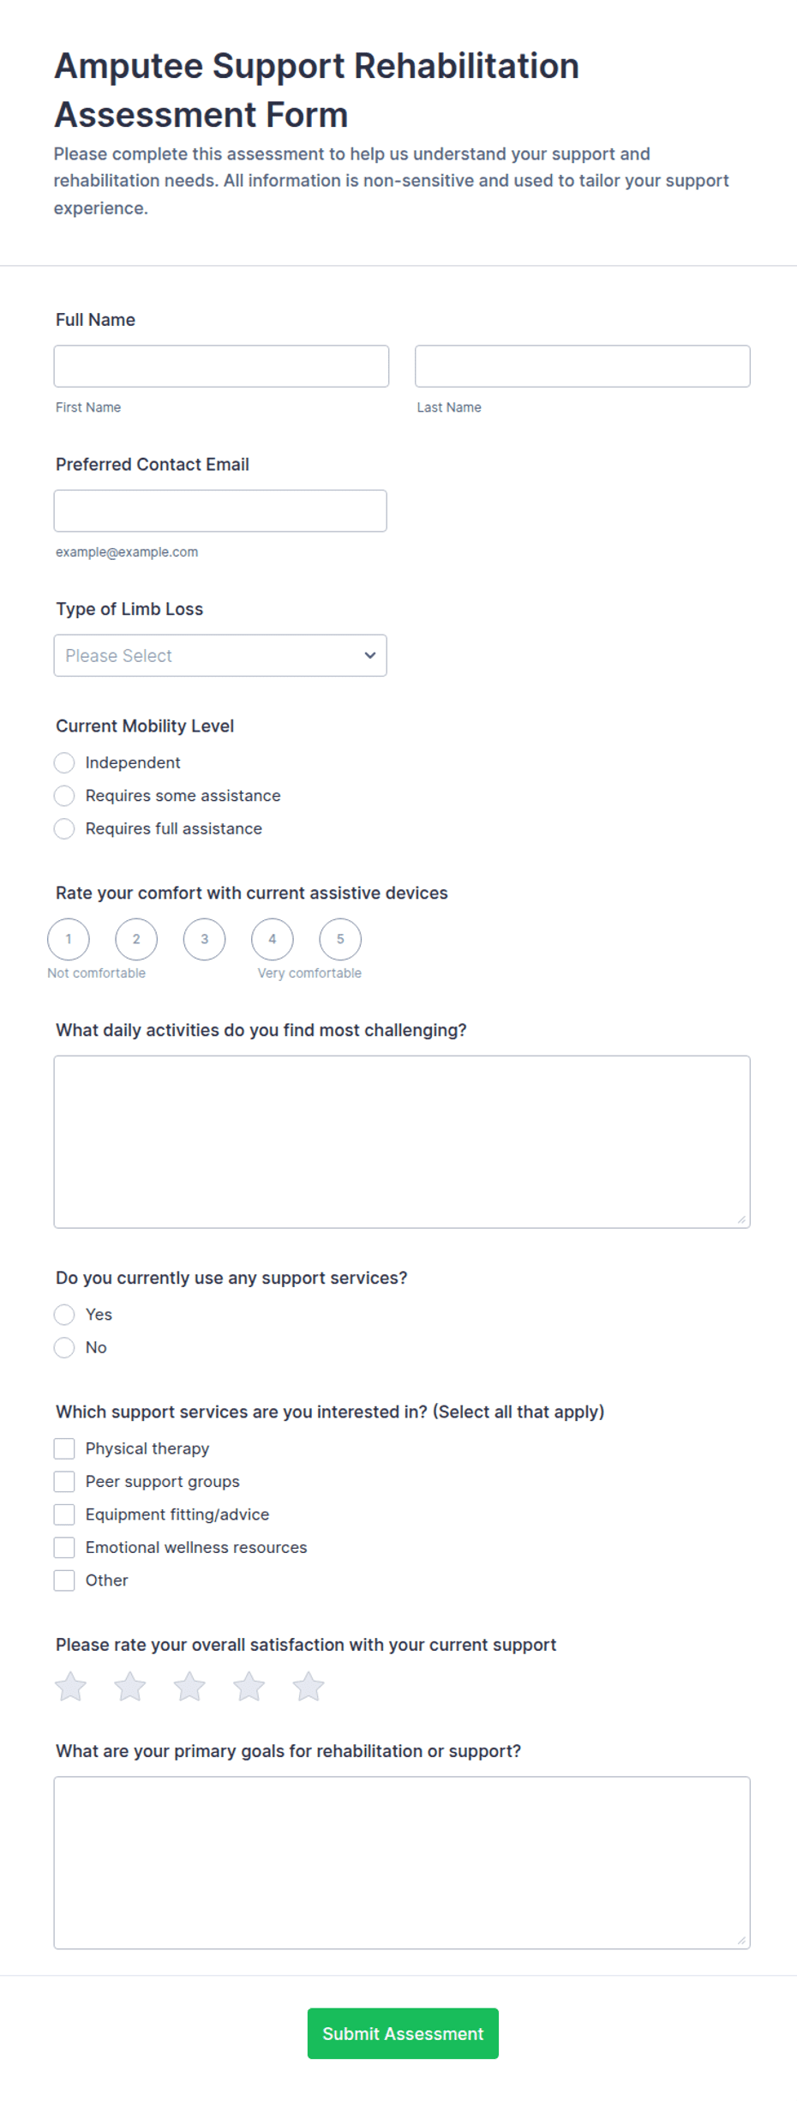
Task: Select the second satisfaction star
Action: tap(130, 1686)
